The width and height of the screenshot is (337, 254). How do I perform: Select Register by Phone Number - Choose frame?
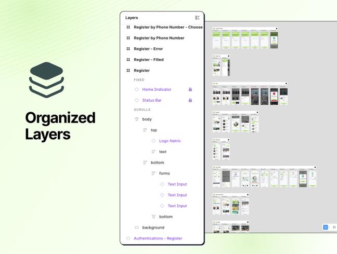pos(167,27)
